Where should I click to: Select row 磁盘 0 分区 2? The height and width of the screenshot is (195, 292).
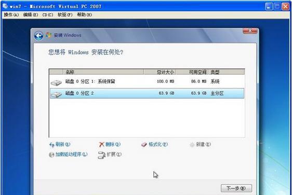click(147, 93)
